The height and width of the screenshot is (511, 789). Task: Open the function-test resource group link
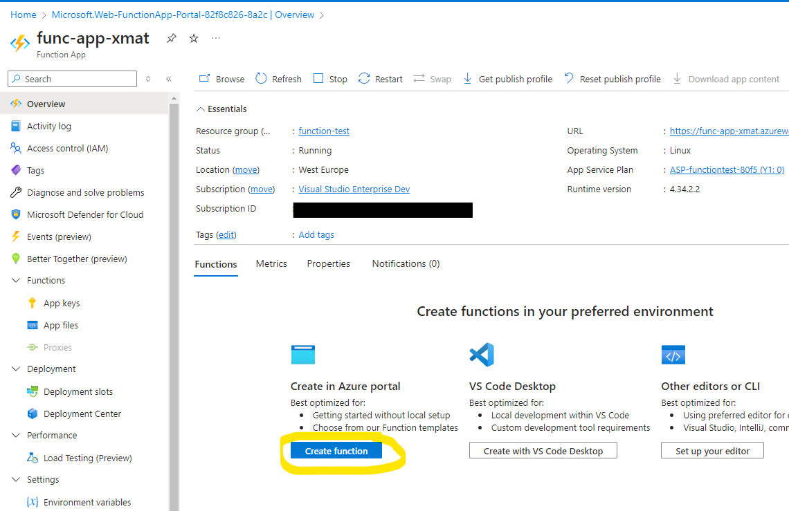pos(323,131)
